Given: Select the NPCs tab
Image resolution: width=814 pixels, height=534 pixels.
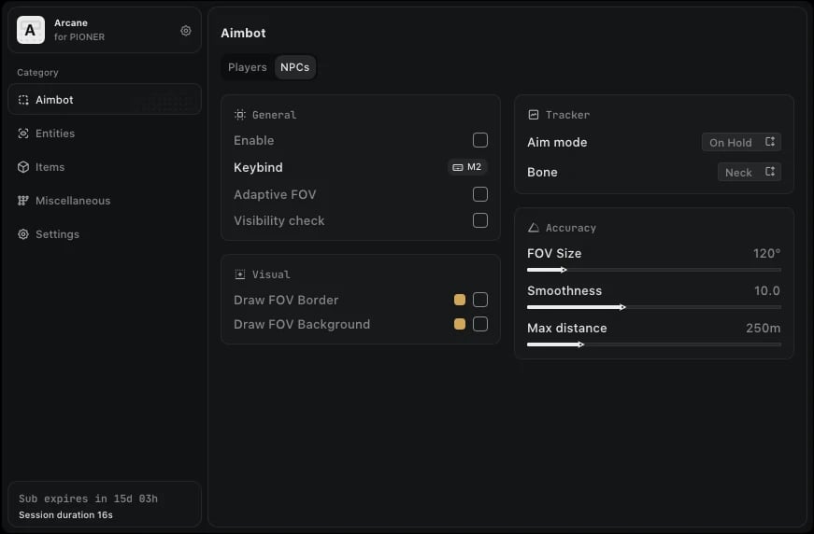Looking at the screenshot, I should coord(295,67).
